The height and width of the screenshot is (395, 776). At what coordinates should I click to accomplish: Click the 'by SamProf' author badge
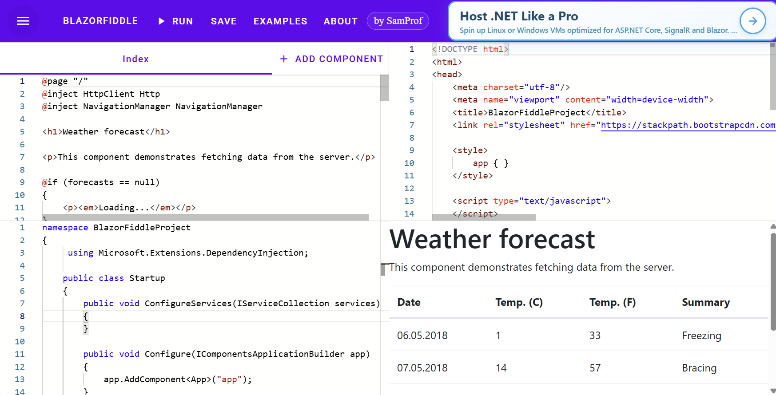398,21
